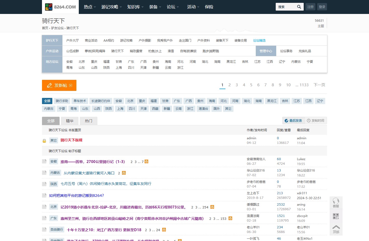Open author profile 华山论剑316

coord(256,170)
